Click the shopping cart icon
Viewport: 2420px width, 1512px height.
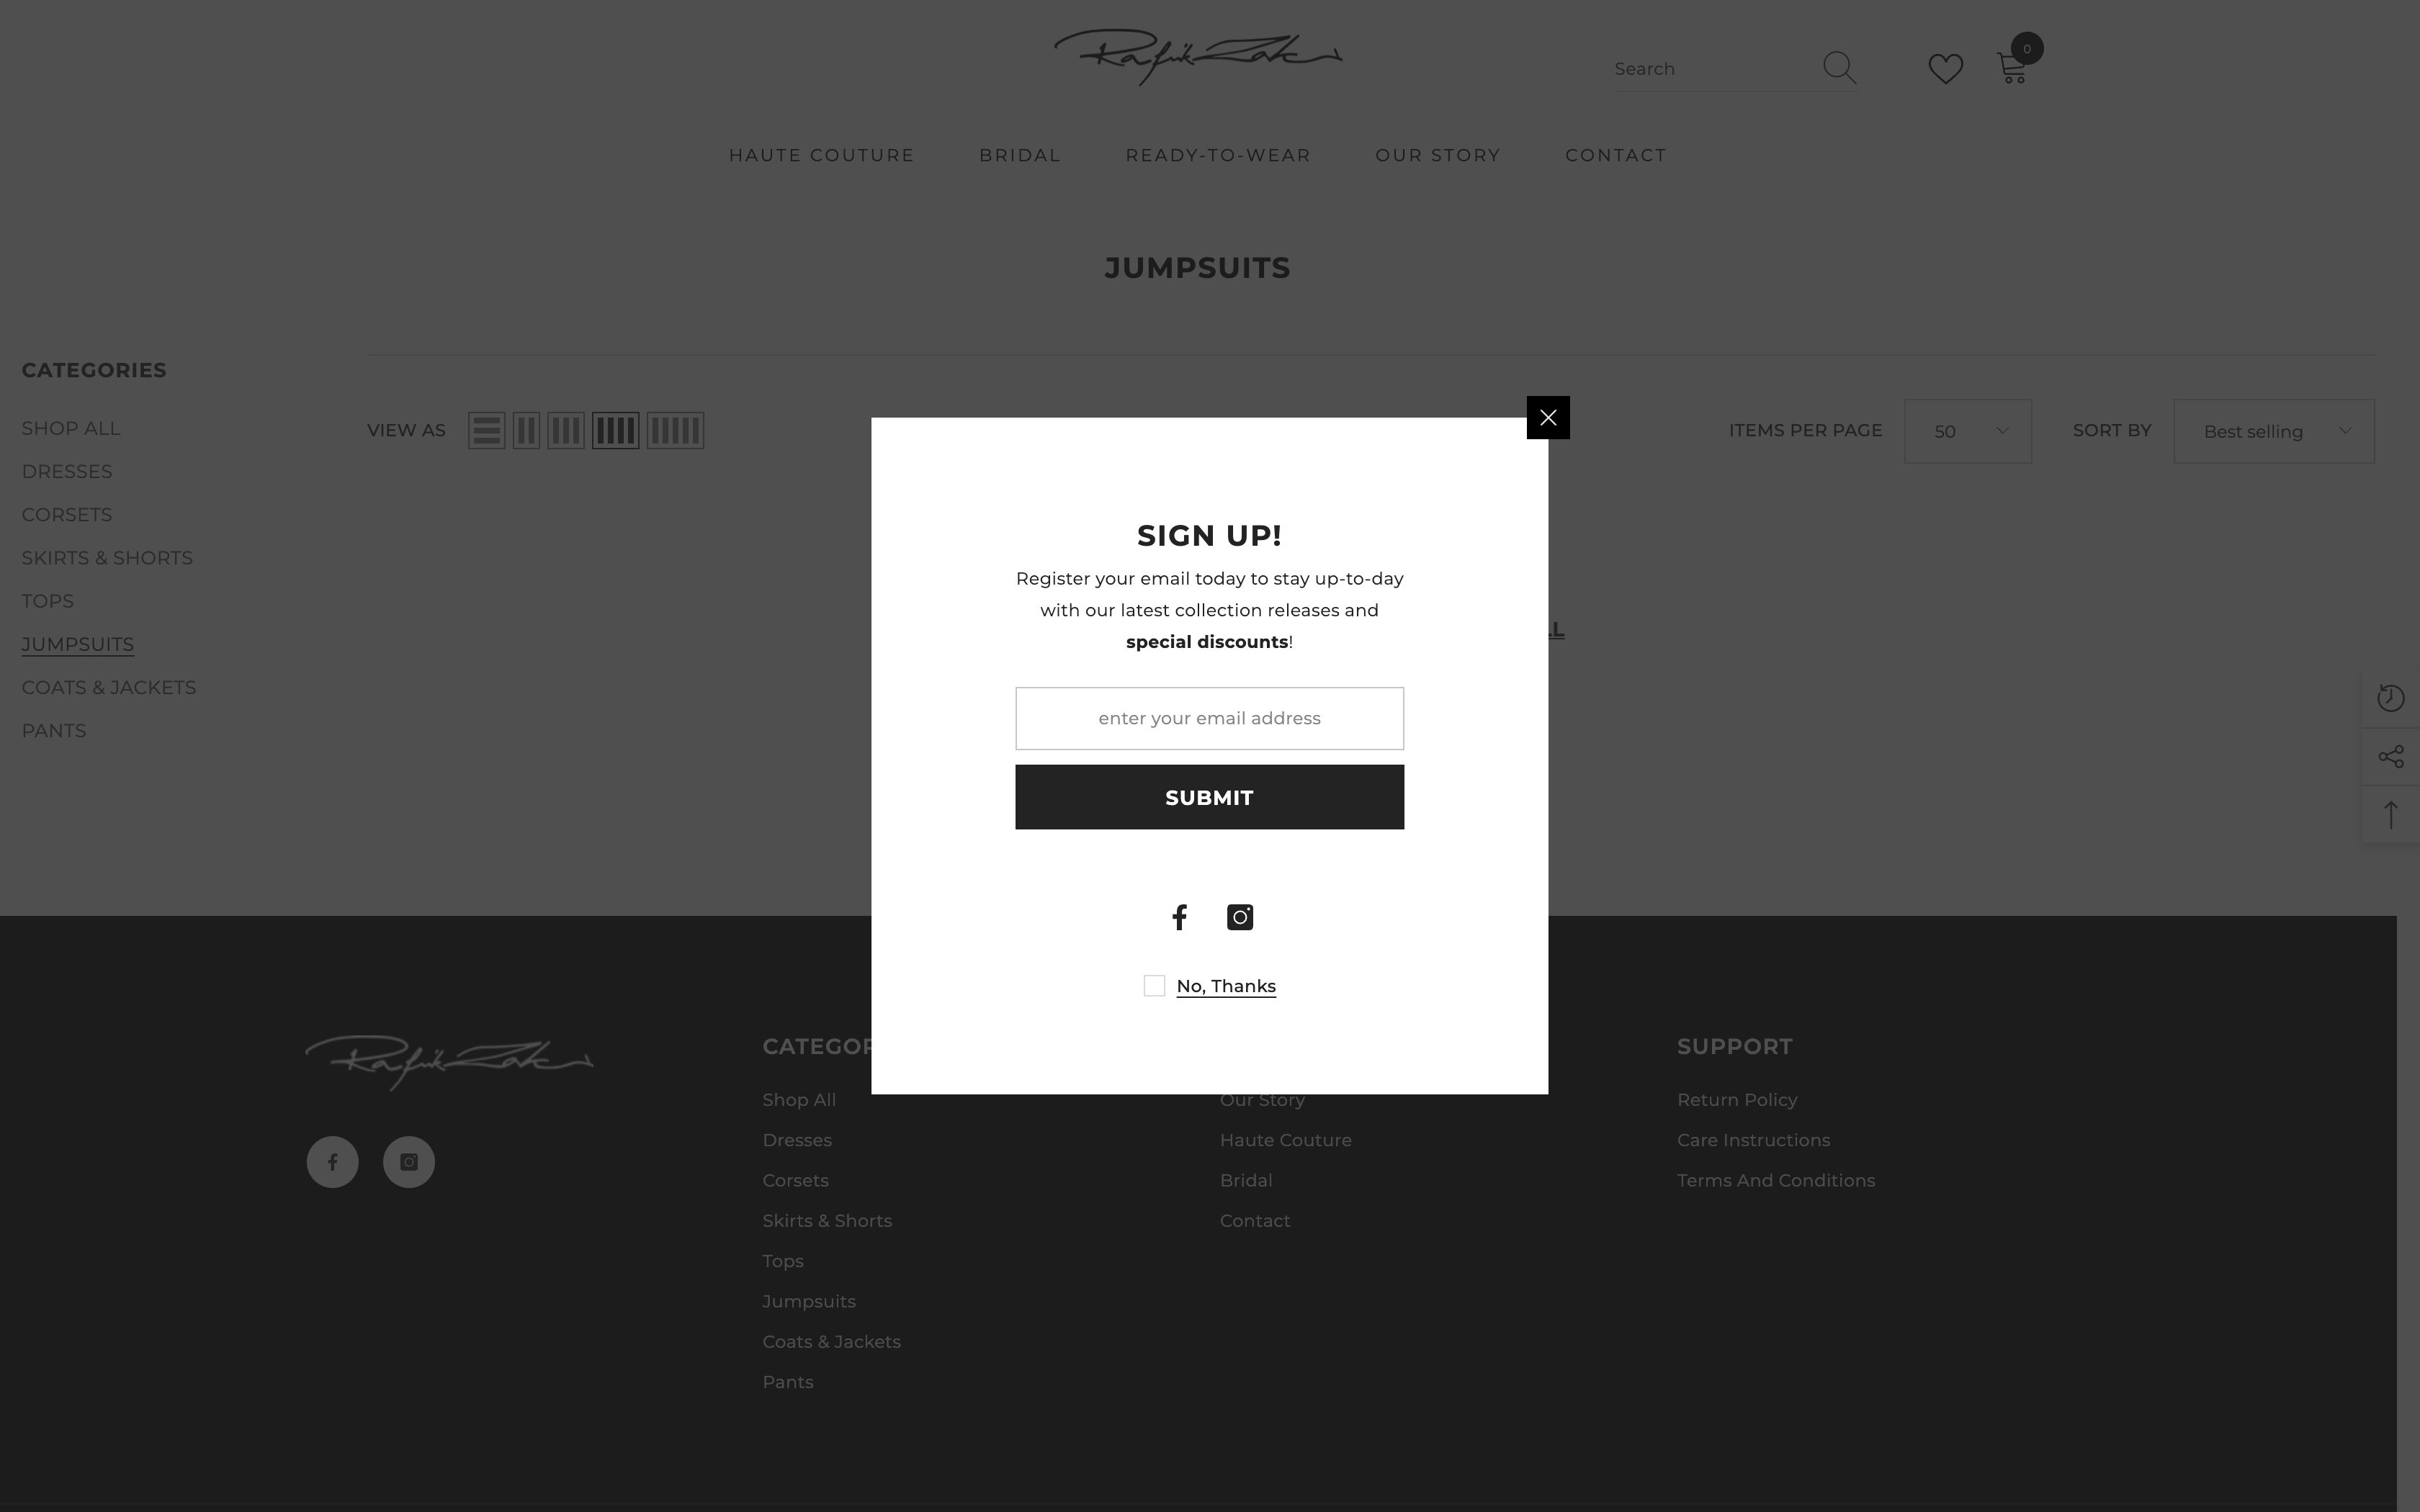[2012, 68]
